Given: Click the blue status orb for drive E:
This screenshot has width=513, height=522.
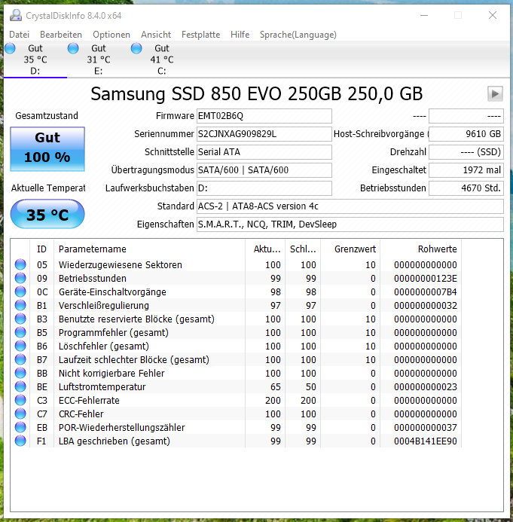Looking at the screenshot, I should tap(73, 48).
